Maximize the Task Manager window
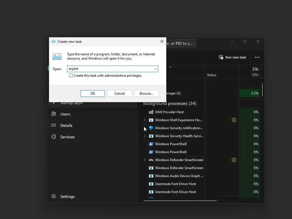292x219 pixels. point(245,41)
